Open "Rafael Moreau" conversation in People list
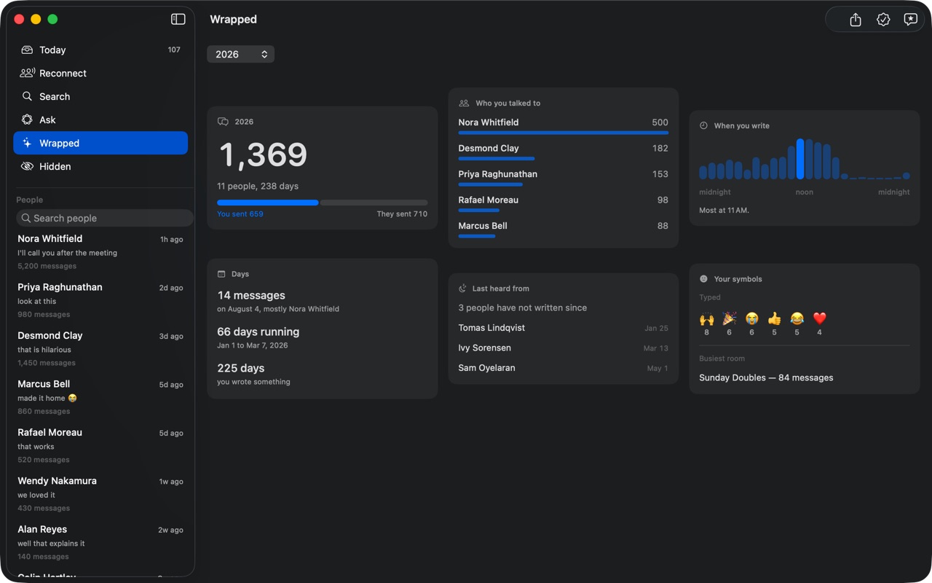 [100, 445]
